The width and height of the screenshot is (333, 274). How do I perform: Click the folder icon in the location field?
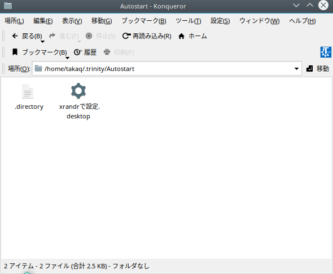click(38, 69)
